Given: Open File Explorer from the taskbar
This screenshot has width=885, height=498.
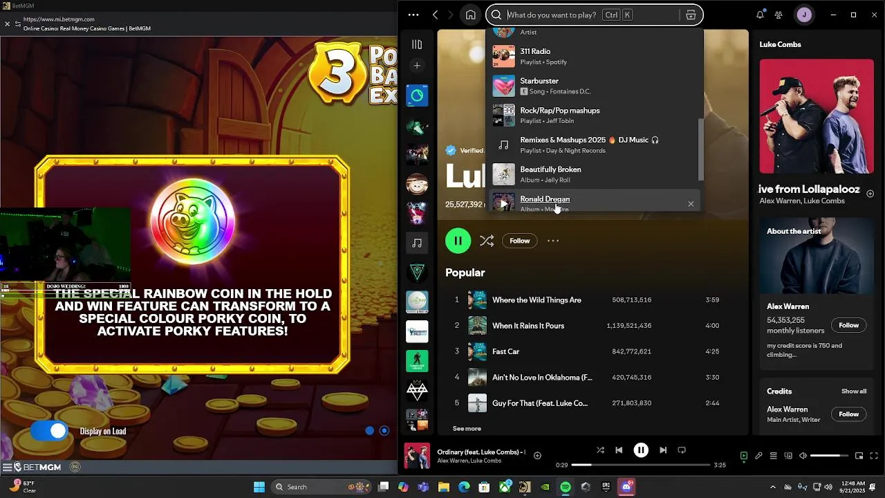Looking at the screenshot, I should (x=444, y=487).
